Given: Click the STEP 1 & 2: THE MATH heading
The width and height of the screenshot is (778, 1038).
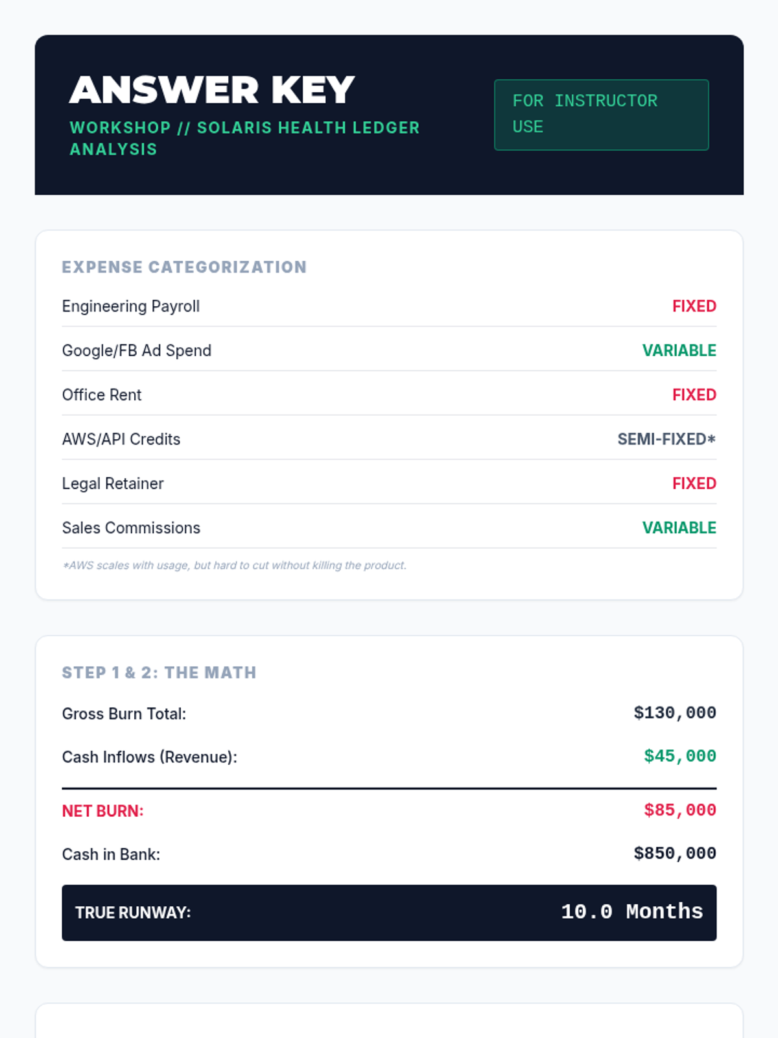Looking at the screenshot, I should click(x=159, y=673).
